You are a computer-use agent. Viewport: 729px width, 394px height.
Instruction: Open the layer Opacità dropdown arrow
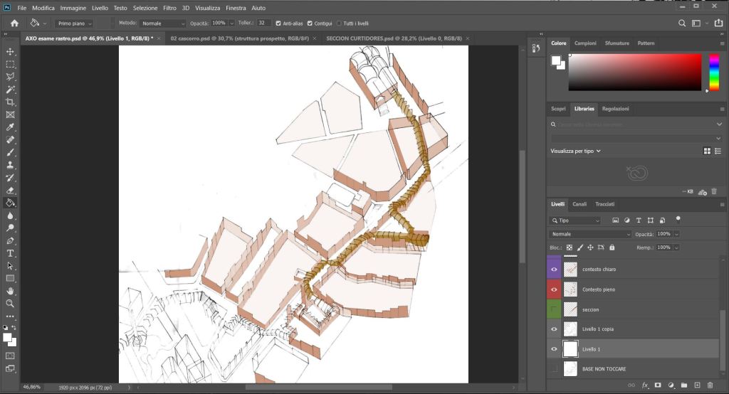coord(676,234)
